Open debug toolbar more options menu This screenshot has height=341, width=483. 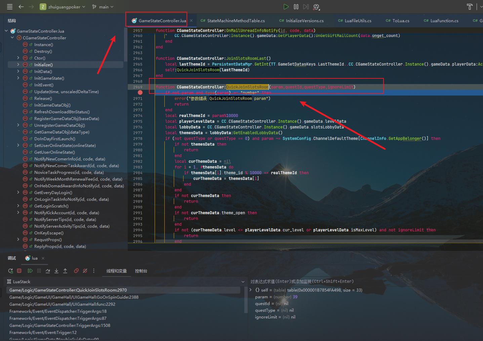94,271
